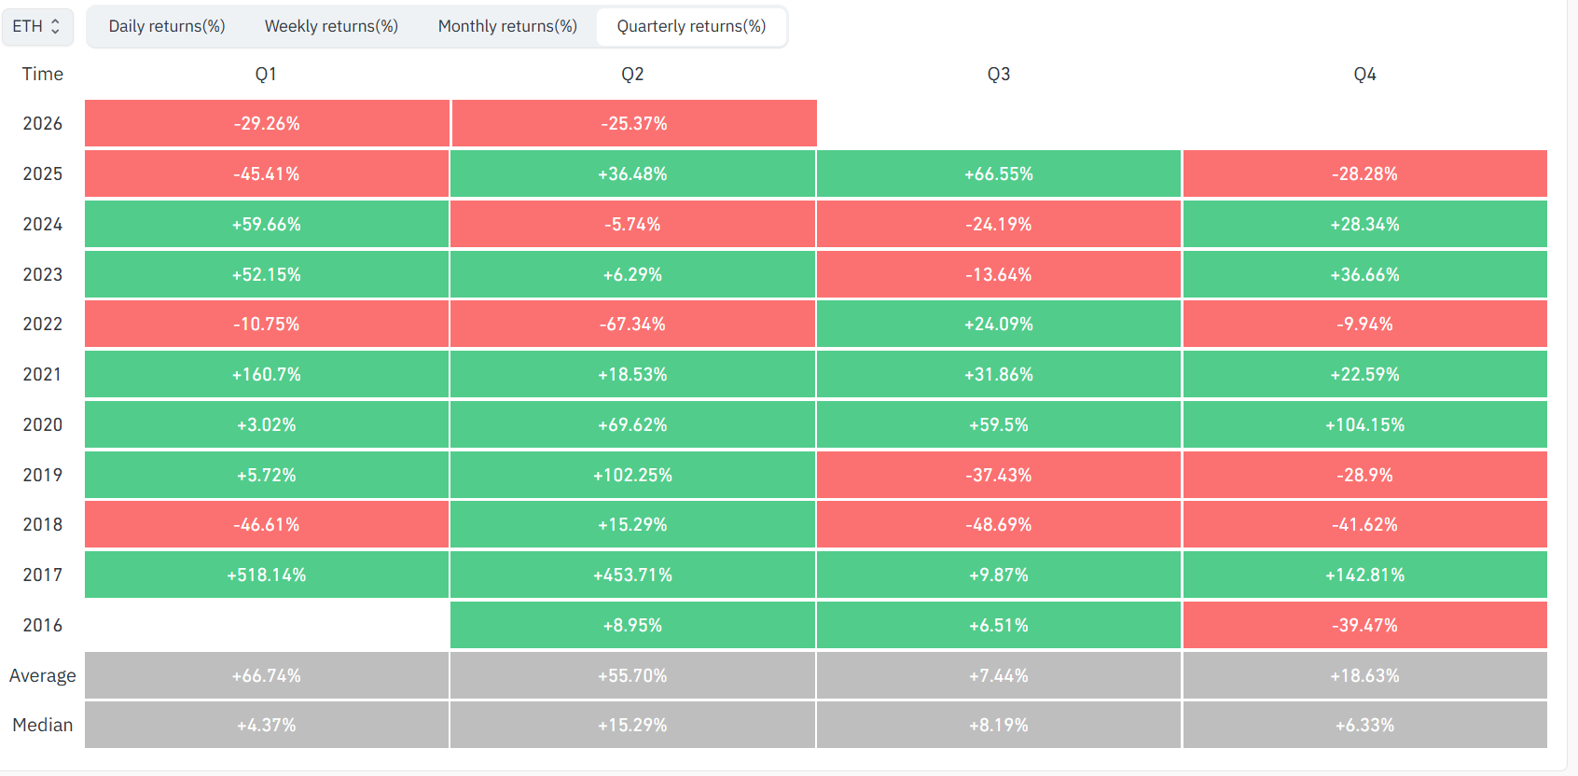Click the Q3 column header
Screen dimensions: 1578x776
[x=999, y=74]
